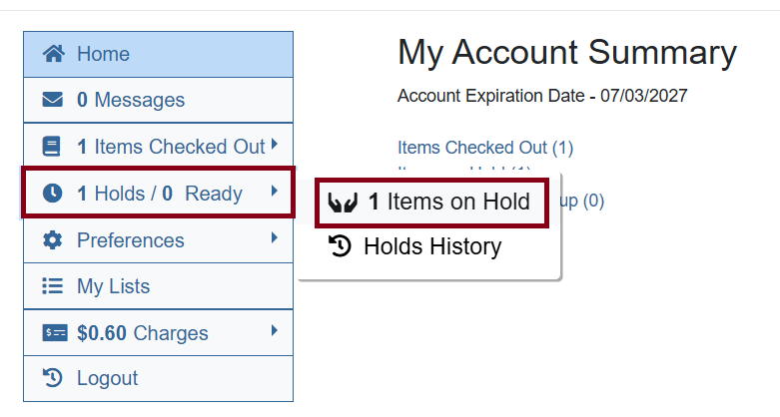The image size is (780, 417).
Task: Click the hands icon for Items on Hold
Action: tap(343, 203)
